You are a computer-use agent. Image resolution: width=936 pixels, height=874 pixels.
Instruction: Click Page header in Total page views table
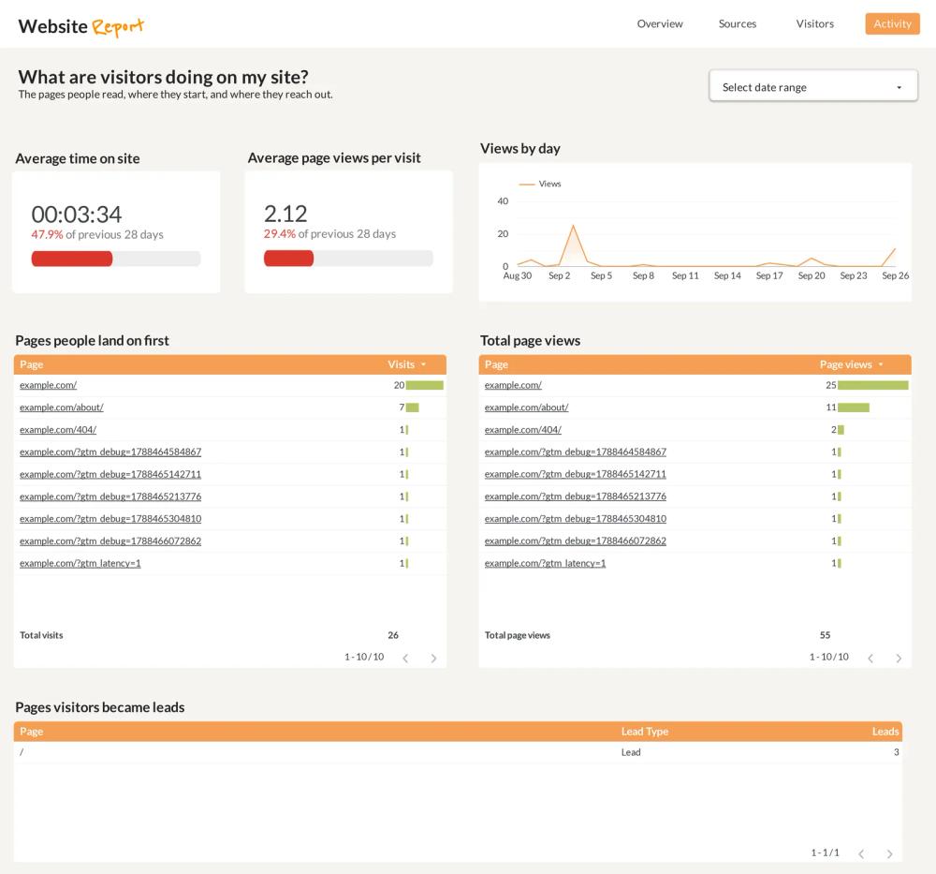coord(496,364)
